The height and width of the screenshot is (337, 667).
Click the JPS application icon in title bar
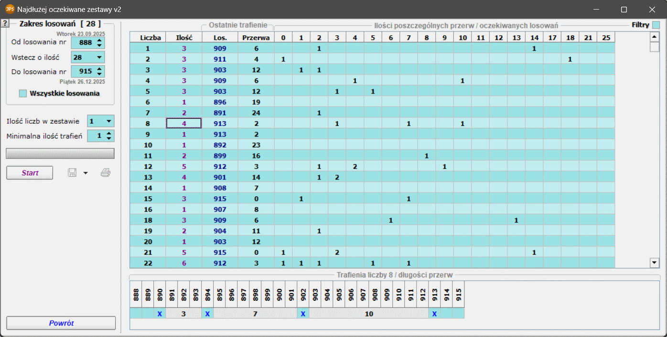pyautogui.click(x=10, y=9)
